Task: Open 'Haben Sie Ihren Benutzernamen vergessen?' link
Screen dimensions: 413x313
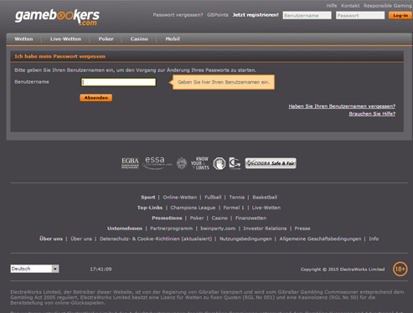Action: click(x=342, y=106)
